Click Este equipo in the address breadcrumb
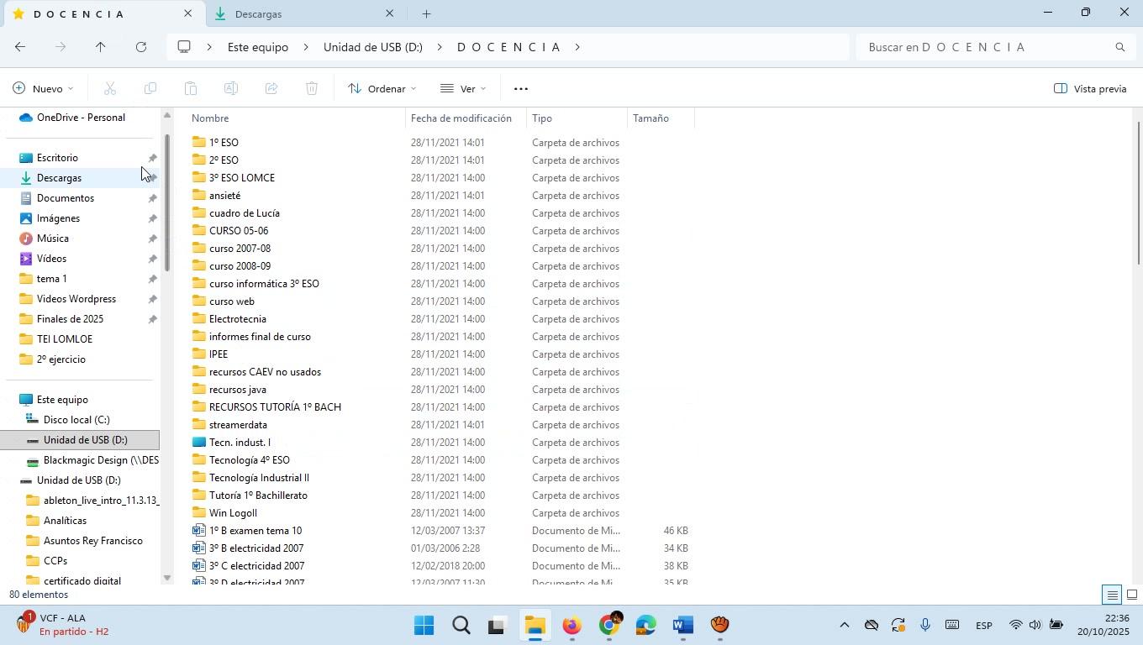This screenshot has width=1143, height=645. (x=258, y=47)
